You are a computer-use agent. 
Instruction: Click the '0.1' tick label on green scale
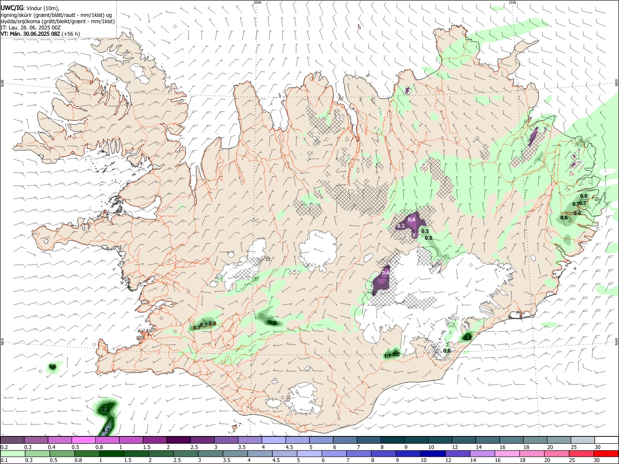tap(4, 461)
